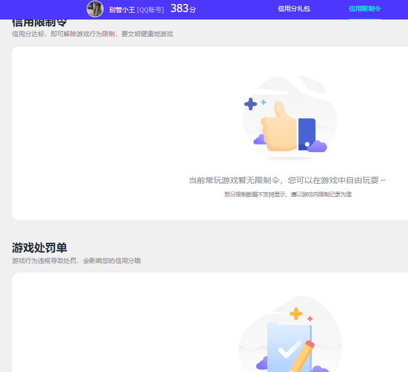The width and height of the screenshot is (408, 372).
Task: Click the purple cloud left of thumbs-up
Action: pyautogui.click(x=260, y=139)
